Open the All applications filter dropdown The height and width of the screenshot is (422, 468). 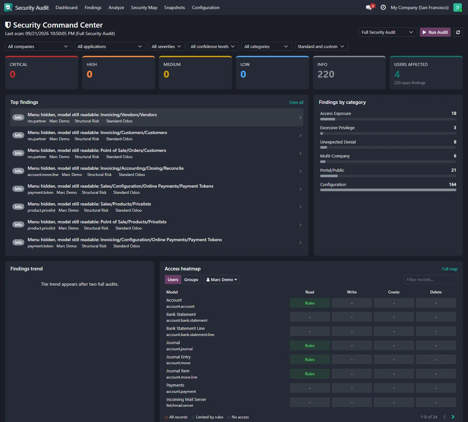coord(110,46)
